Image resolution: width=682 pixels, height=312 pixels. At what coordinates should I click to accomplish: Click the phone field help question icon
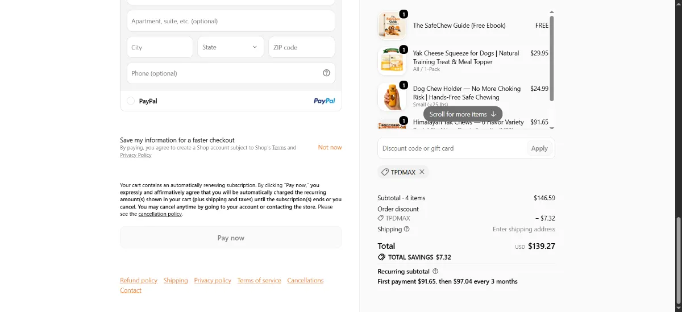click(x=326, y=73)
